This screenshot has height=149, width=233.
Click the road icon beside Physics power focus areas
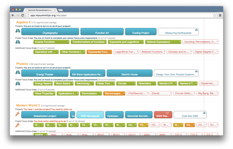[18, 83]
